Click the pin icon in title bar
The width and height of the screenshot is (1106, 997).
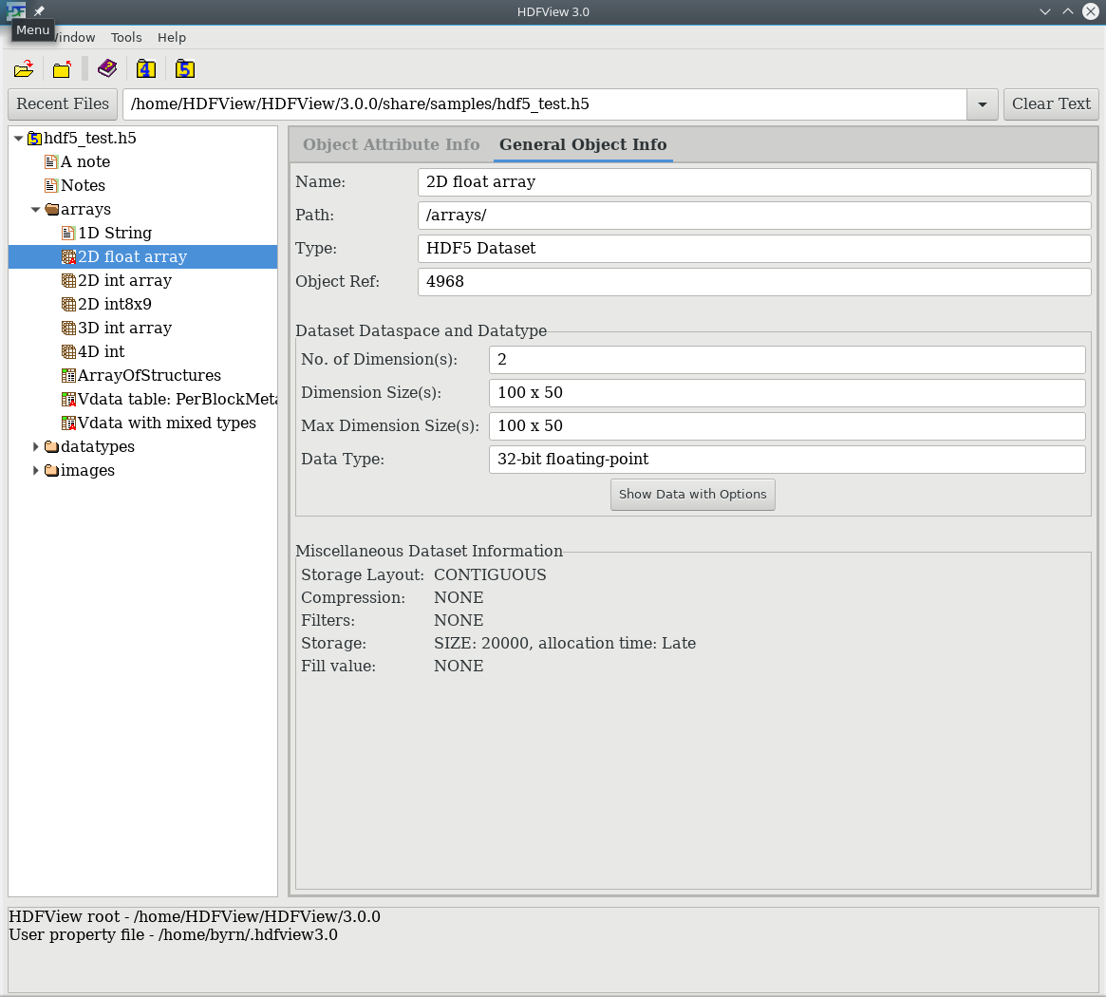click(x=40, y=11)
